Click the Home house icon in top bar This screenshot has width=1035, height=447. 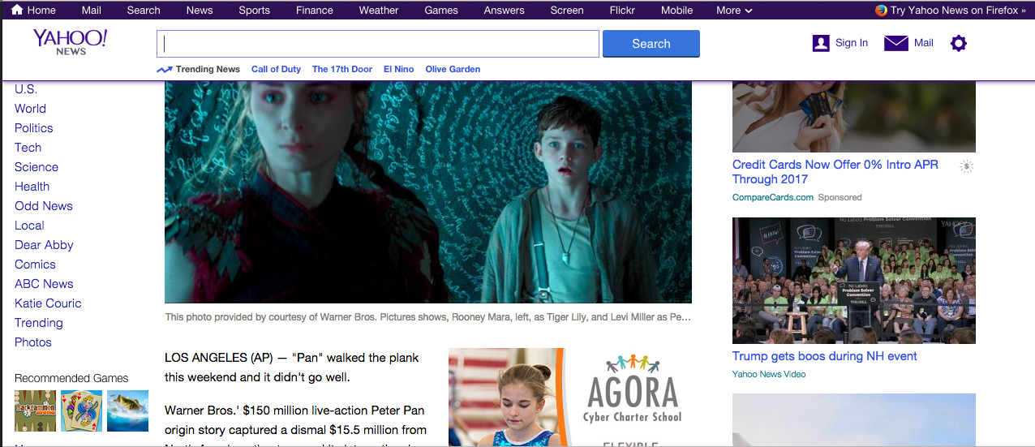[16, 11]
